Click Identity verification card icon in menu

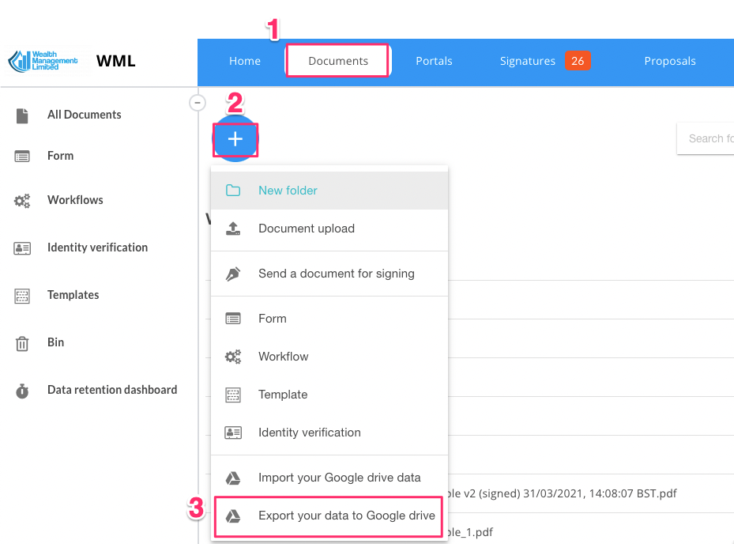[233, 433]
